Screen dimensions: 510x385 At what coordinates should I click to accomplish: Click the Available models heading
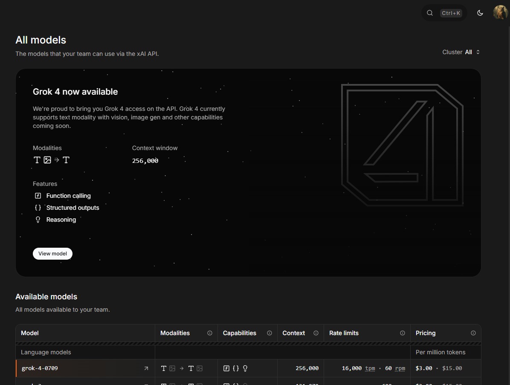click(46, 297)
